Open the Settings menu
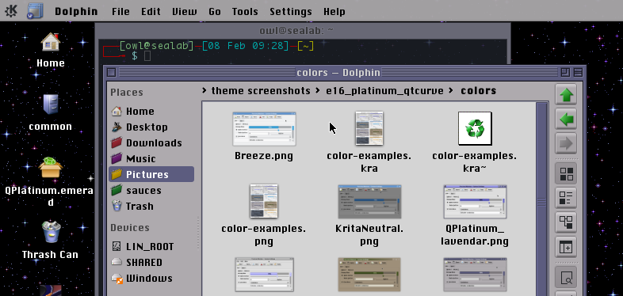Screen dimensions: 623x296 click(290, 12)
